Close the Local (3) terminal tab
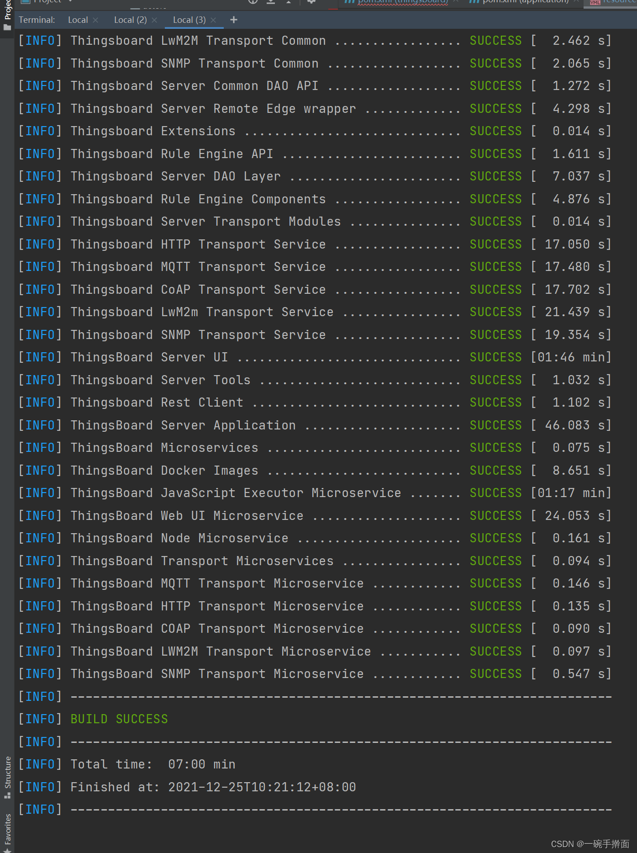The height and width of the screenshot is (853, 637). point(213,20)
